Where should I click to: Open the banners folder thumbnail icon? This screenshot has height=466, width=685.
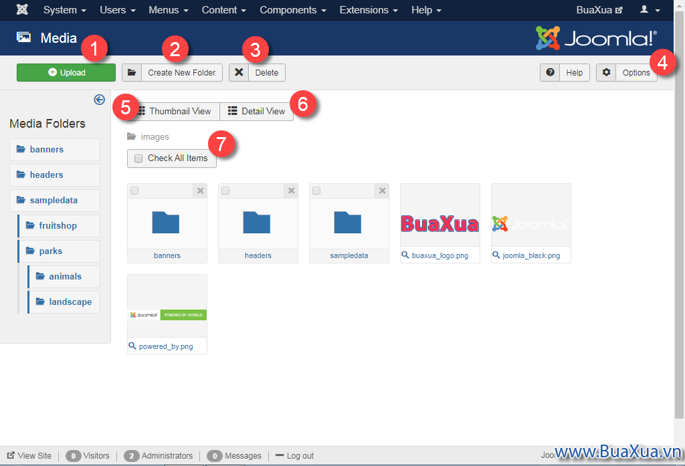[x=166, y=222]
